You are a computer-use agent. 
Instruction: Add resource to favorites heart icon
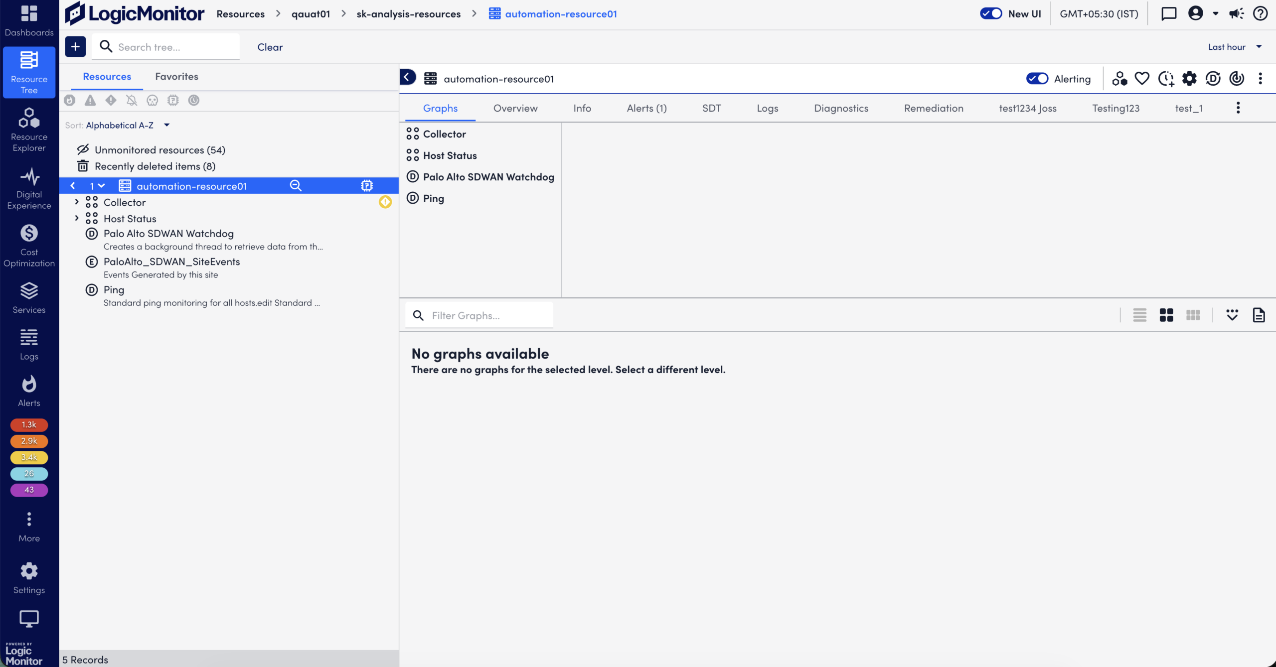click(x=1142, y=79)
